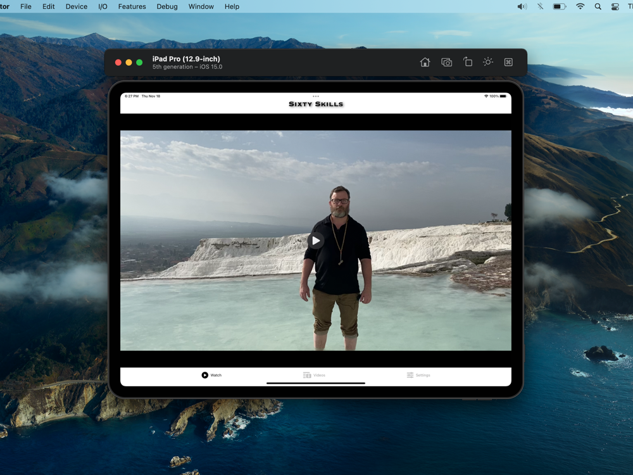
Task: Click the iPad home indicator bar
Action: coord(316,383)
